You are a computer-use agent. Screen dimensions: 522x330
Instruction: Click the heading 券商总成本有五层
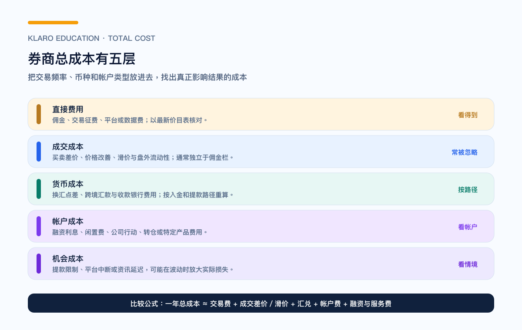pyautogui.click(x=81, y=59)
